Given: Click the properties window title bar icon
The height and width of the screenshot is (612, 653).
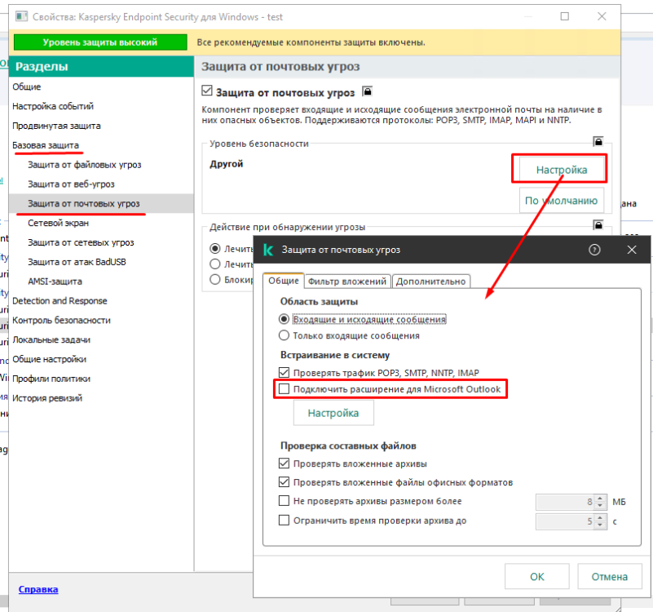Looking at the screenshot, I should (x=21, y=16).
